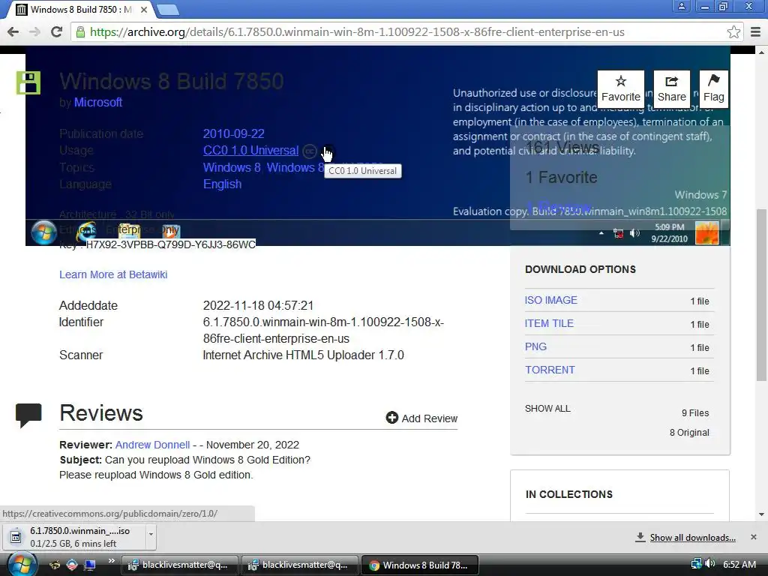768x576 pixels.
Task: Click the Favorite star button
Action: 620,88
